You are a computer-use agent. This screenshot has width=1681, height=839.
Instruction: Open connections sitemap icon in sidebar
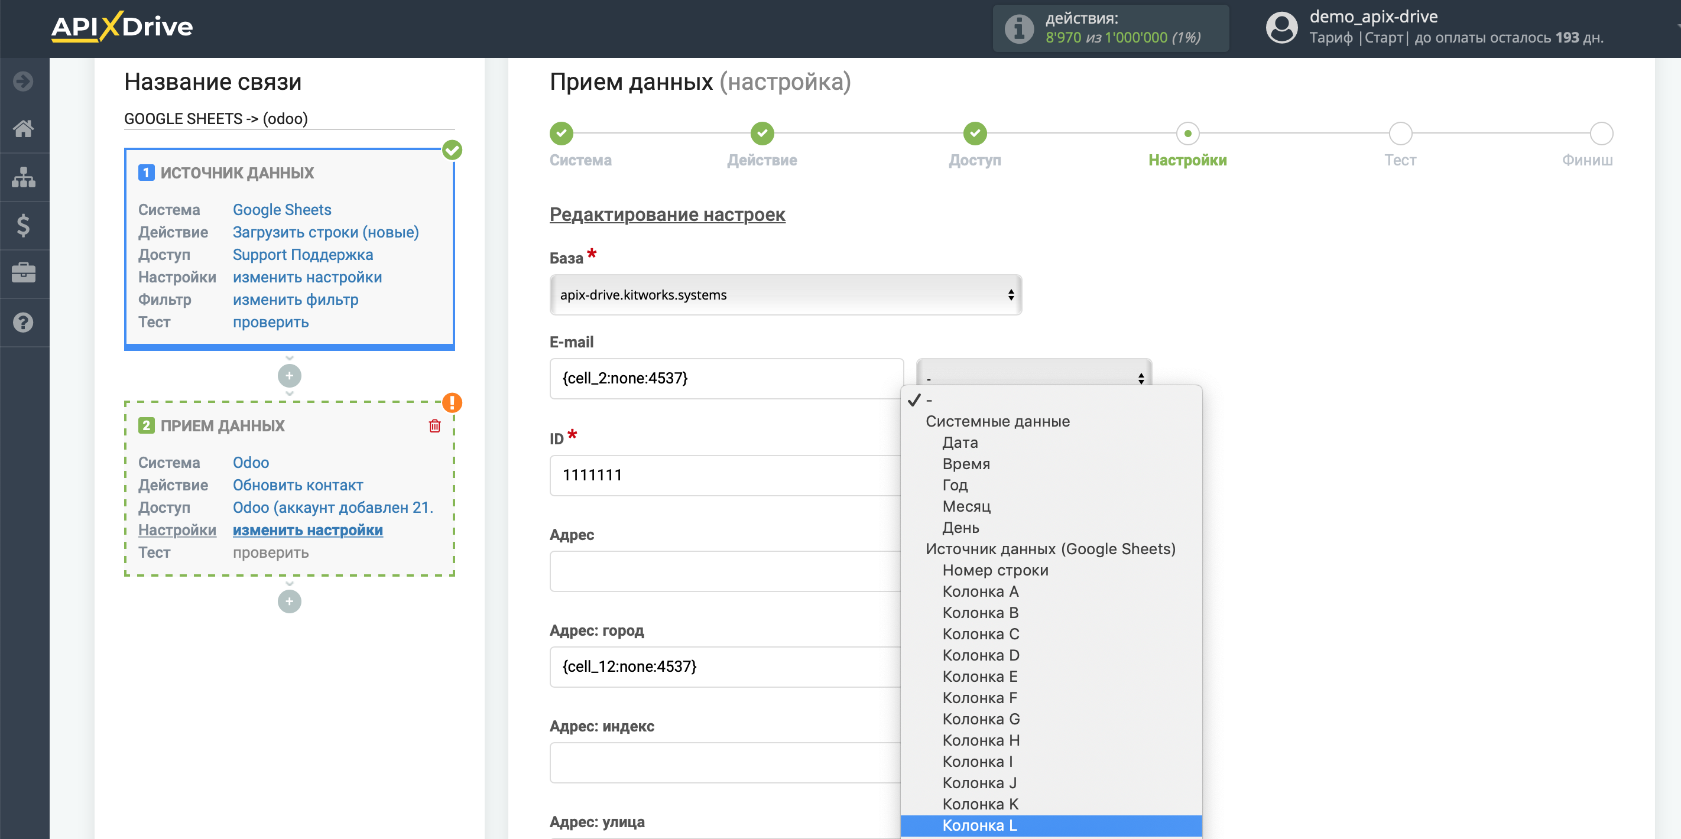click(x=24, y=177)
